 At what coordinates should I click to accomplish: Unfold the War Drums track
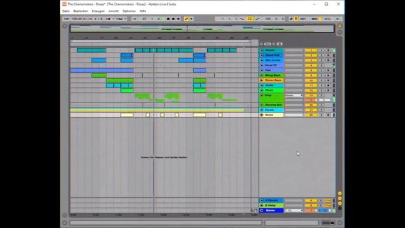261,60
